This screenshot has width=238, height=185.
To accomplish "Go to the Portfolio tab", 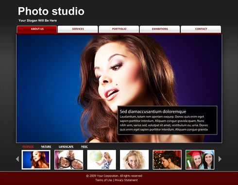I will coord(119,29).
